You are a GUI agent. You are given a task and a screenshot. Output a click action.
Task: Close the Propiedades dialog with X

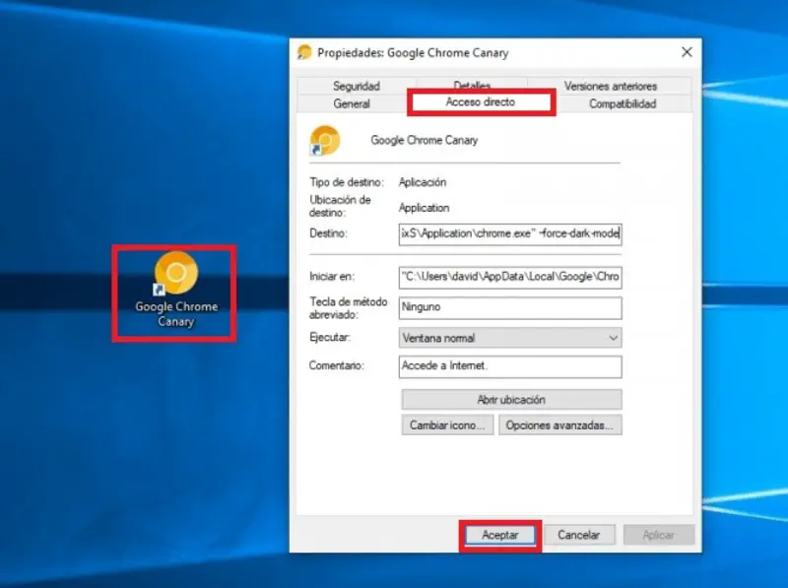click(687, 52)
